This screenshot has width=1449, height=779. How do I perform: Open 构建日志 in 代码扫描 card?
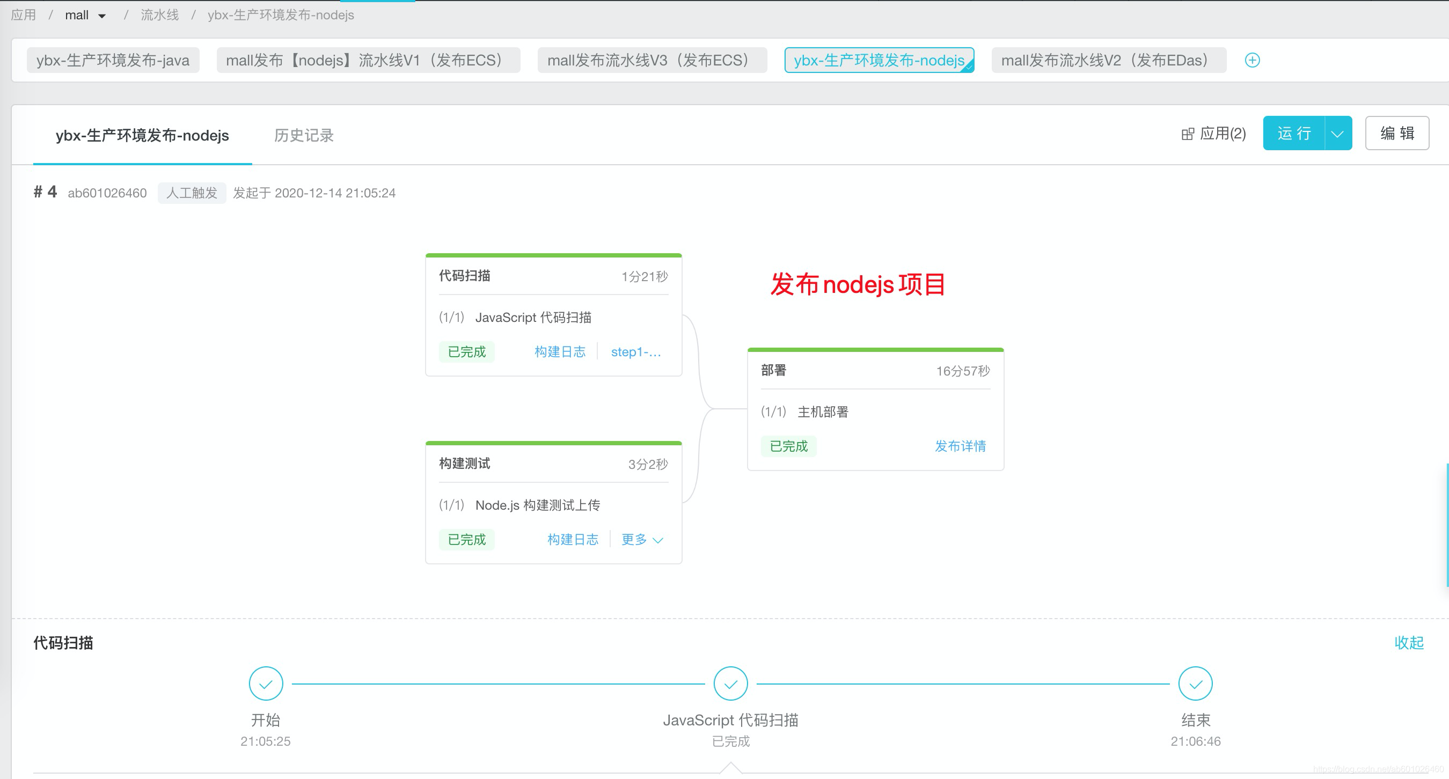pyautogui.click(x=560, y=351)
